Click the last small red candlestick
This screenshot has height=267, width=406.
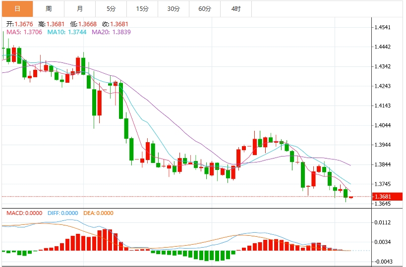[351, 198]
